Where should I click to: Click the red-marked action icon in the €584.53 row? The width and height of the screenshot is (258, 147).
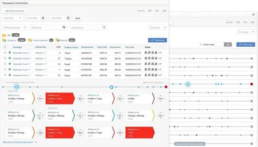(153, 59)
